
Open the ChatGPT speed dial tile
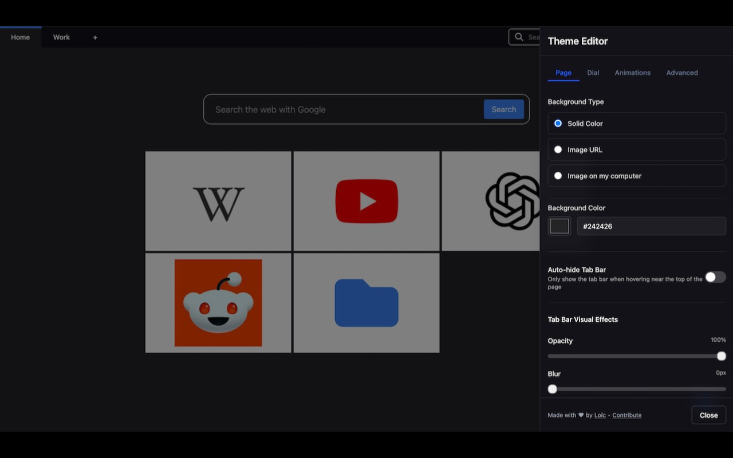click(491, 201)
